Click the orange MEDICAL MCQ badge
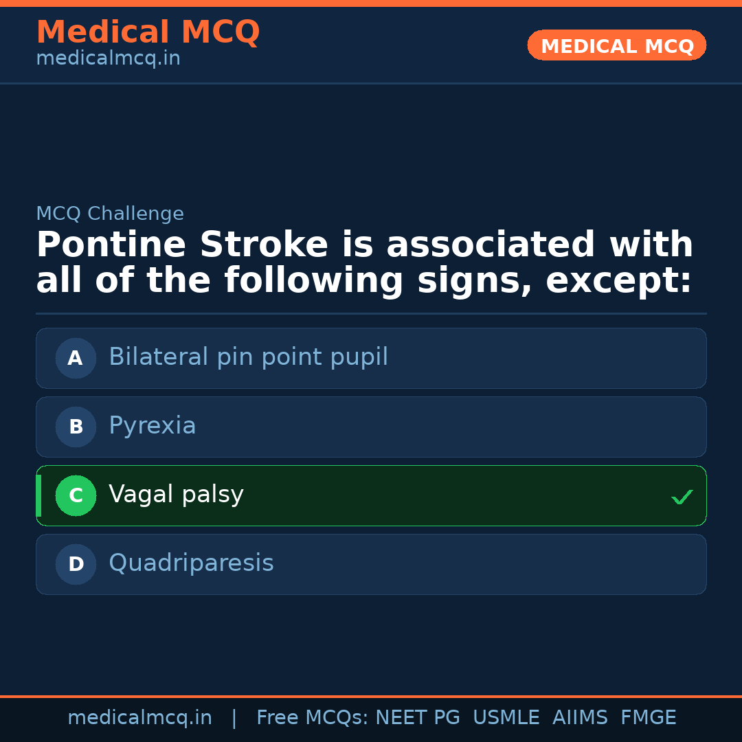This screenshot has width=742, height=742. click(616, 45)
